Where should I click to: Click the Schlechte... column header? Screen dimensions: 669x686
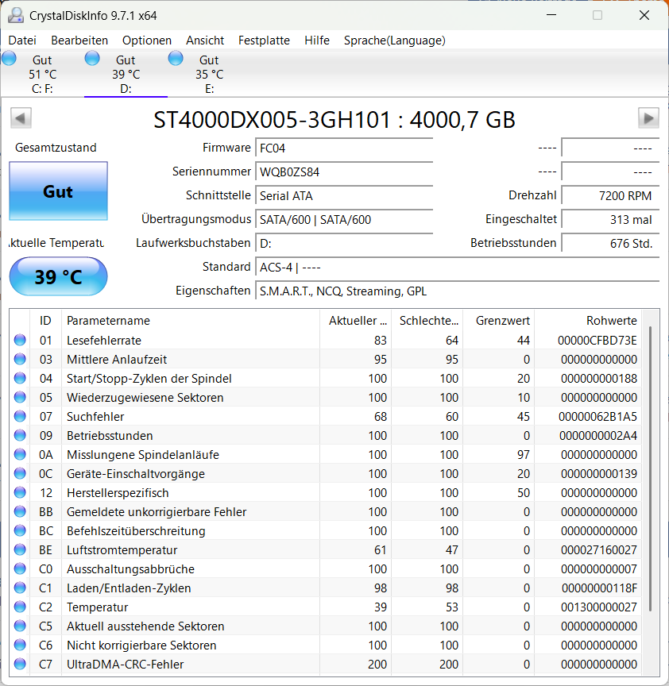point(427,320)
